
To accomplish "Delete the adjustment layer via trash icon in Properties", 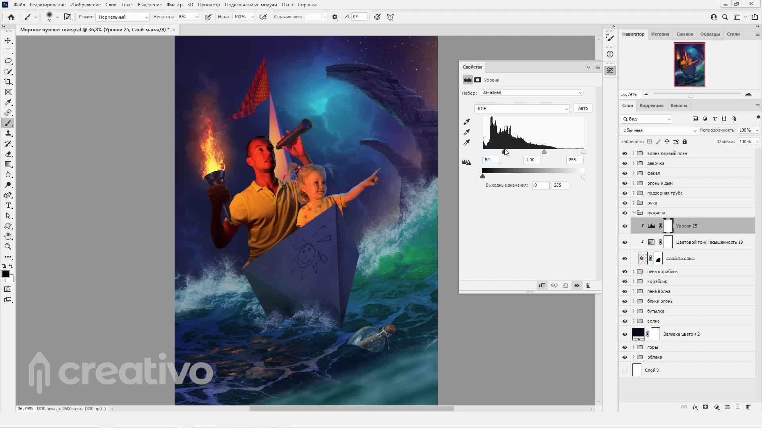I will [x=588, y=285].
